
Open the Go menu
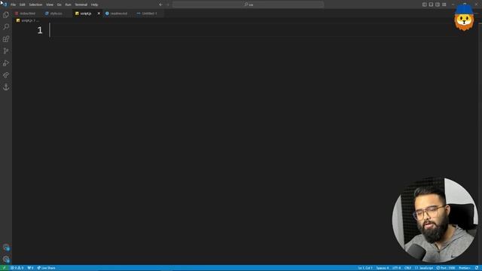pyautogui.click(x=59, y=5)
